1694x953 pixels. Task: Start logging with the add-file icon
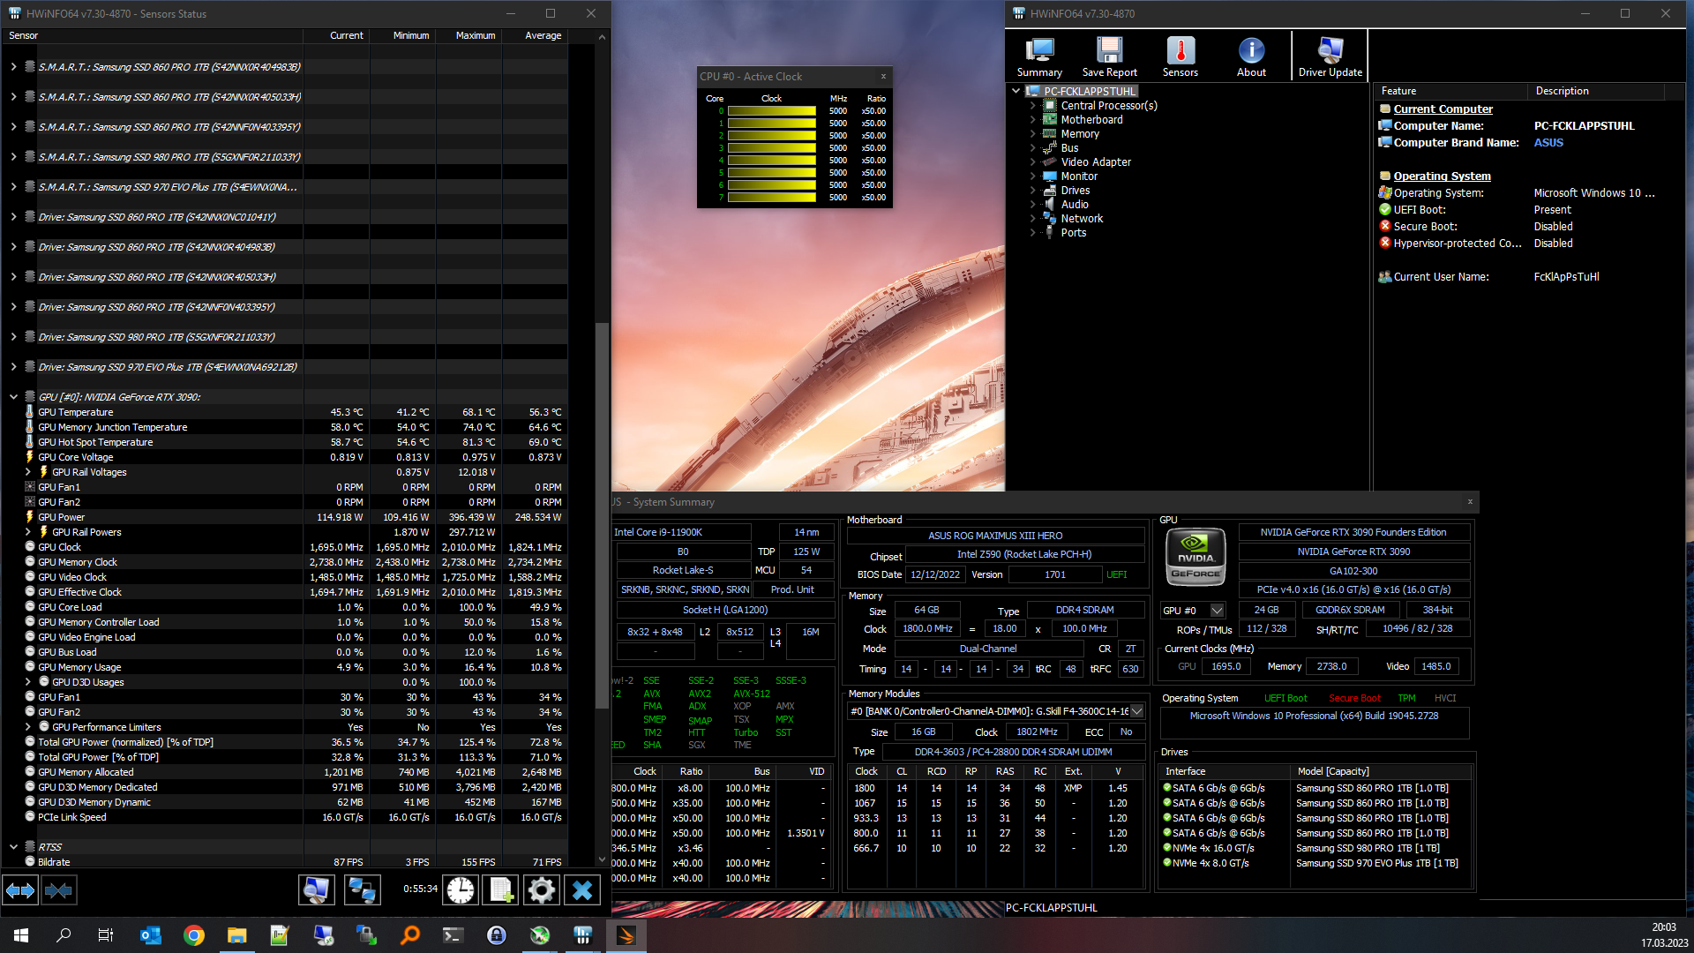(x=500, y=890)
